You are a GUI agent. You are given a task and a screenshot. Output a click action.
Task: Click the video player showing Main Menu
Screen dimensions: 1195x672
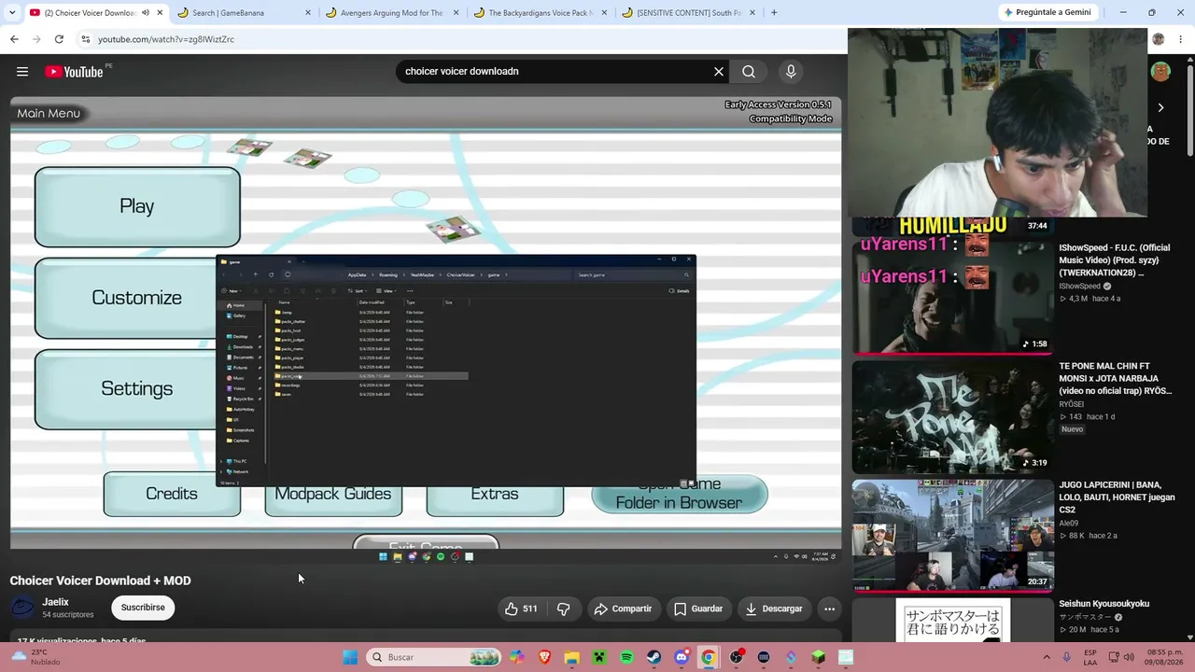(x=426, y=329)
